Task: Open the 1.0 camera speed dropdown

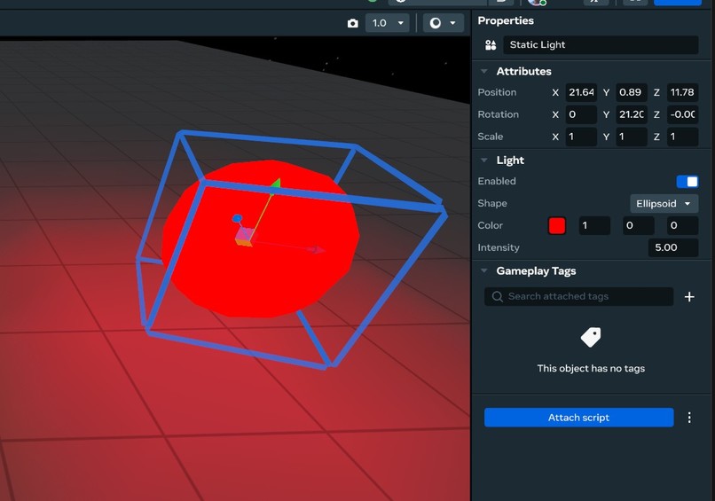Action: (387, 23)
